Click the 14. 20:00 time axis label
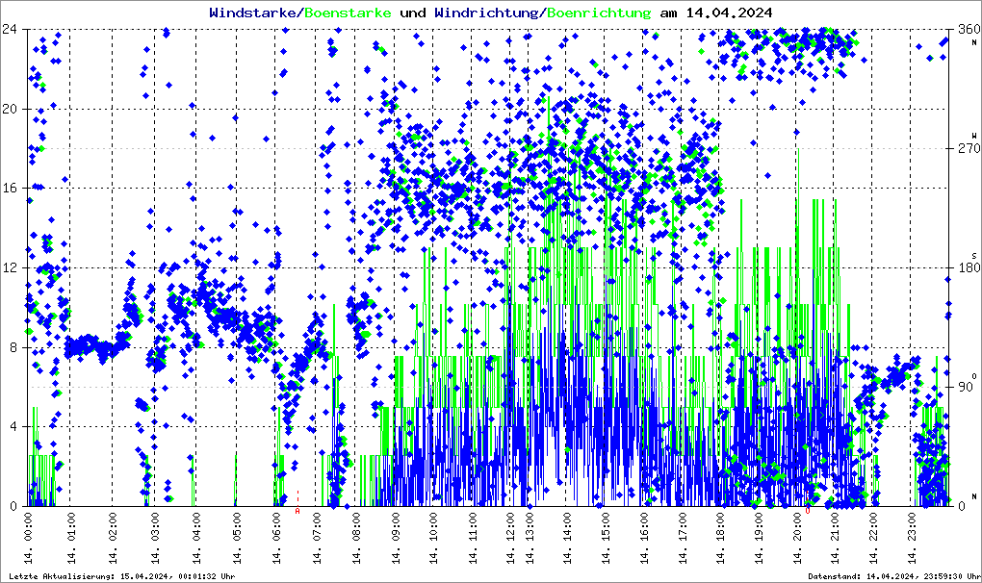Viewport: 982px width, 583px height. [798, 538]
